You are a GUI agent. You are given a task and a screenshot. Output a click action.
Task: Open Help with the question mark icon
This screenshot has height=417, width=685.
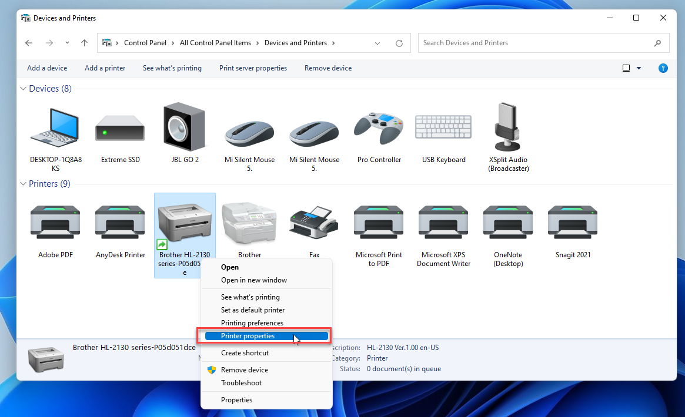663,68
